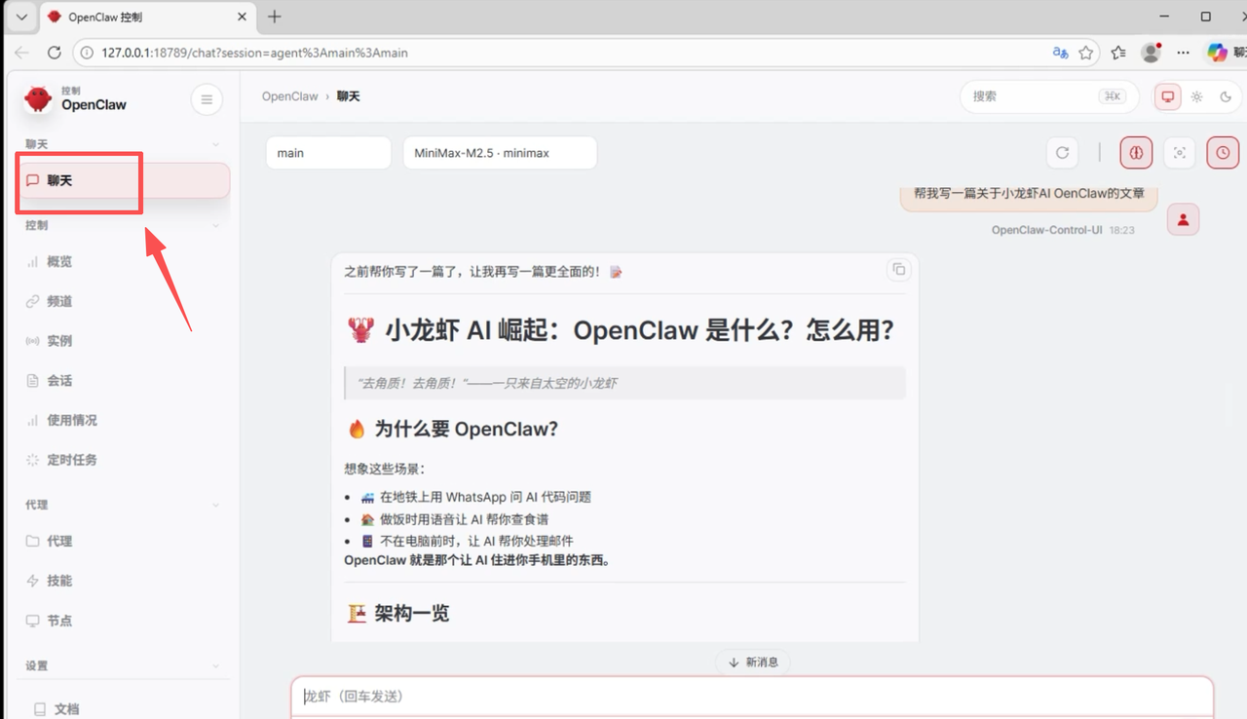Image resolution: width=1247 pixels, height=719 pixels.
Task: Open the Copilot icon in toolbar
Action: (x=1218, y=53)
